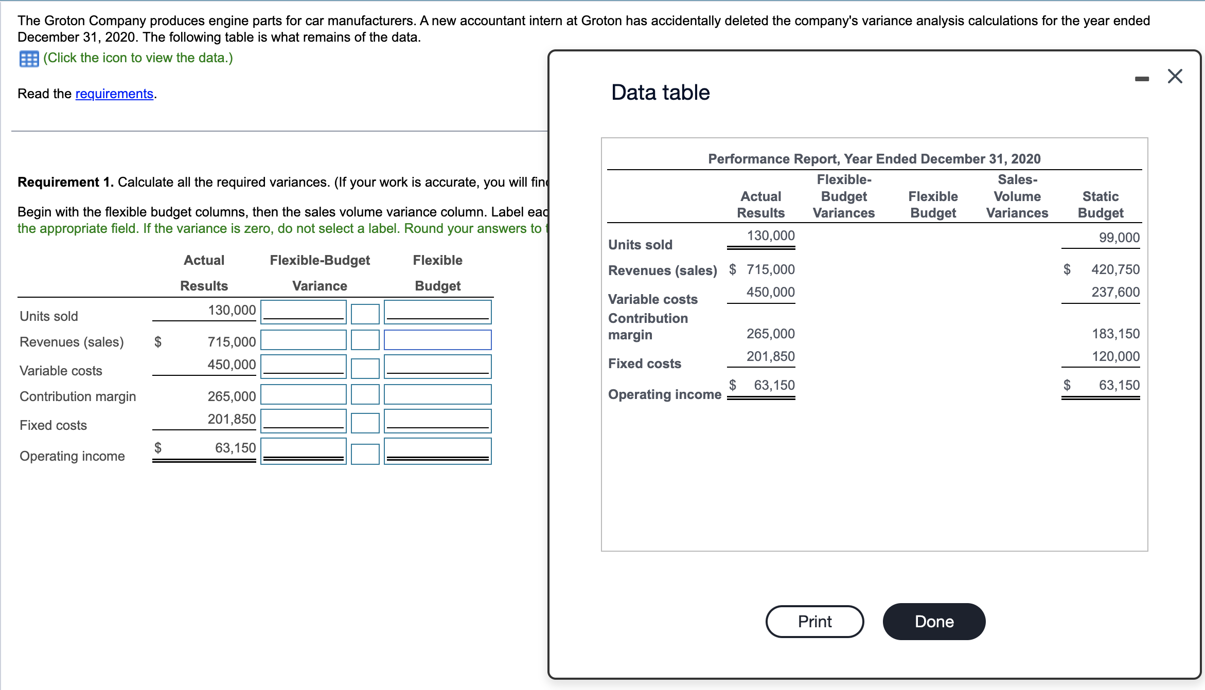Select Variable costs variance input field
Image resolution: width=1205 pixels, height=690 pixels.
[304, 366]
